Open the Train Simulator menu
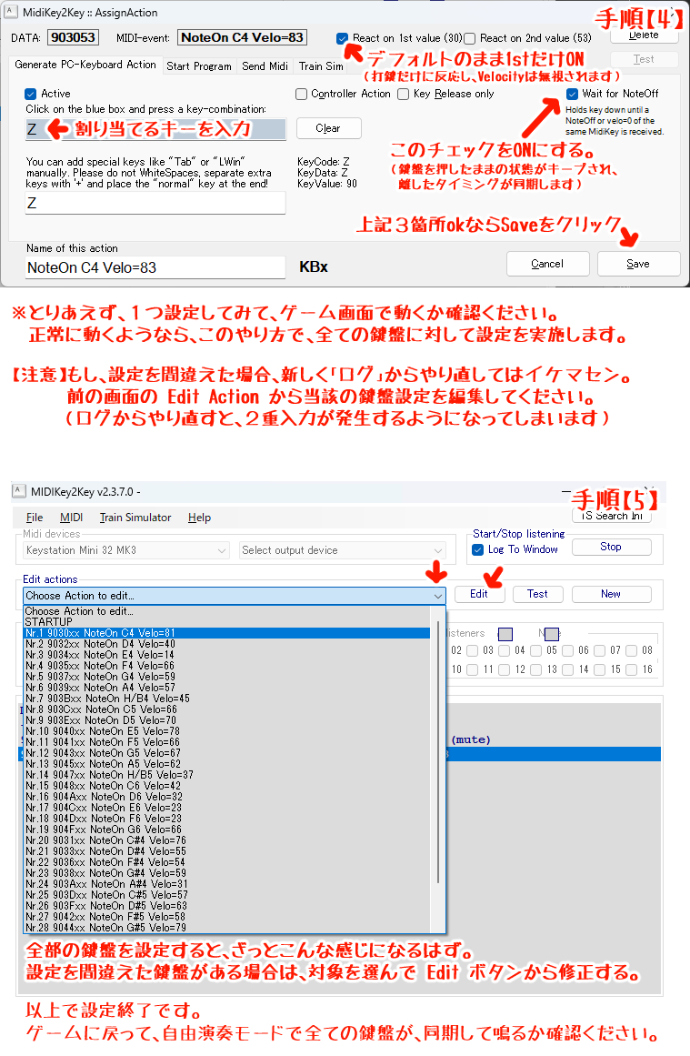 (135, 518)
